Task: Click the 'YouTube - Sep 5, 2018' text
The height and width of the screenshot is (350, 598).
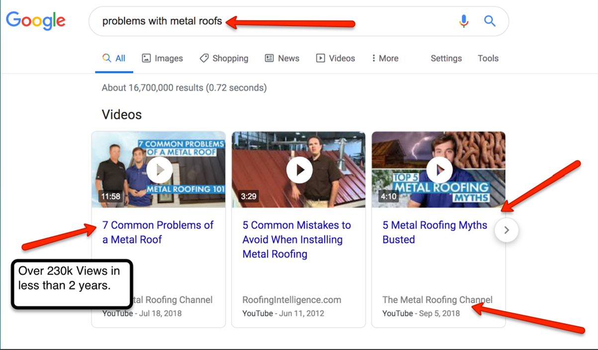Action: 421,313
